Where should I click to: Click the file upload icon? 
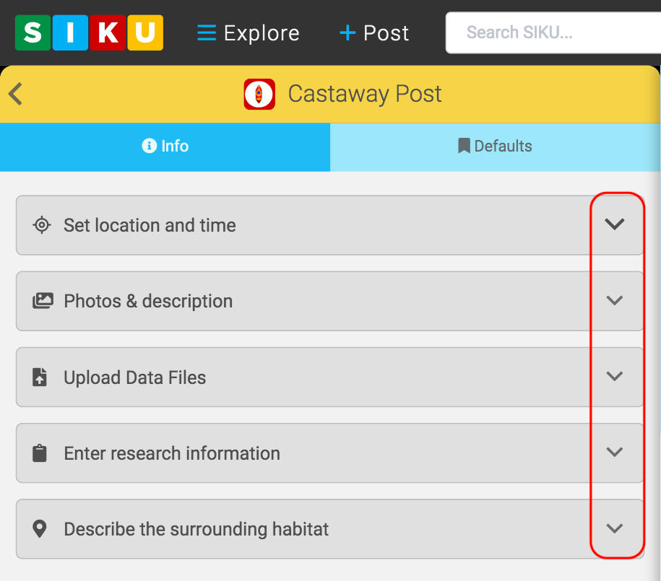click(x=40, y=377)
